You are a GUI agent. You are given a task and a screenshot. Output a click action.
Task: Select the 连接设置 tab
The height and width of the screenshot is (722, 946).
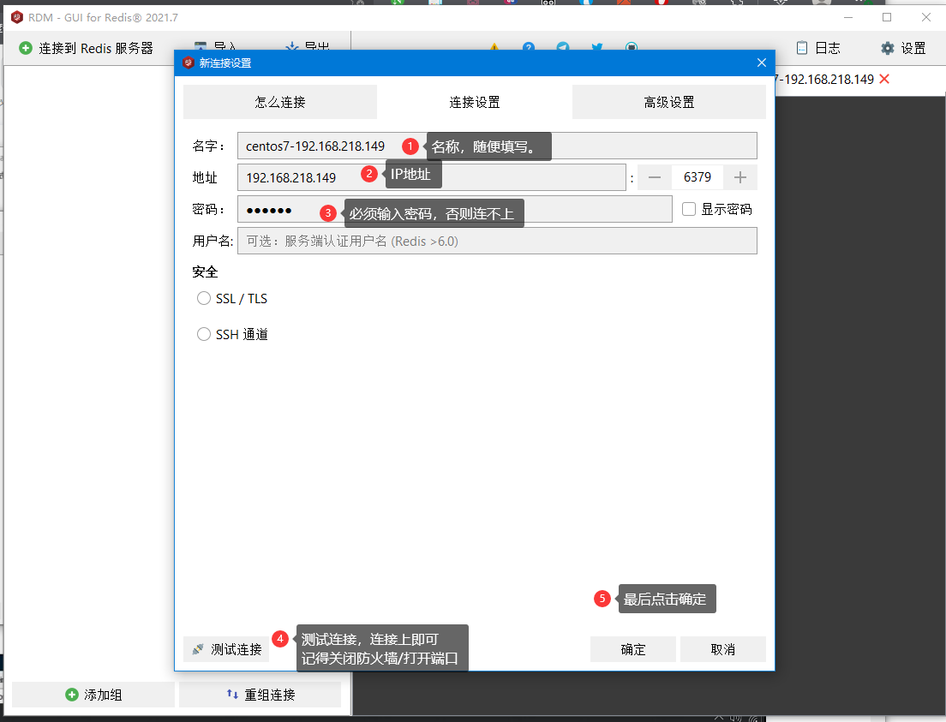click(474, 102)
